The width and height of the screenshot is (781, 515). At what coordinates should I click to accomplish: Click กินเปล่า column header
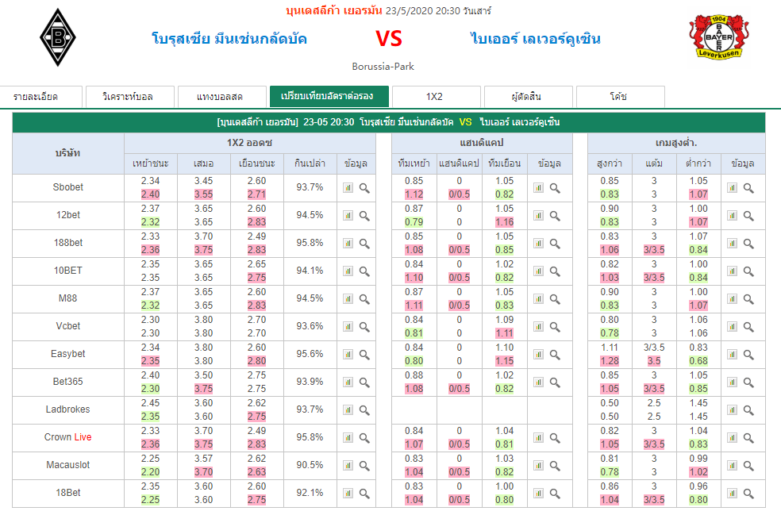click(x=310, y=163)
